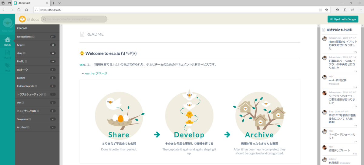The height and width of the screenshot is (165, 364).
Task: Expand the トラブルシューティング category
Action: point(45,94)
